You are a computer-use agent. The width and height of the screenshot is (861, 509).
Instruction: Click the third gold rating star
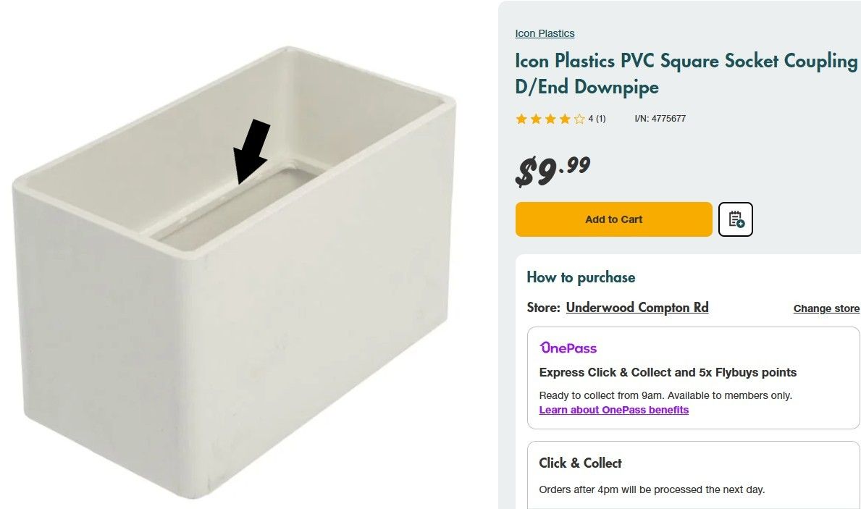click(x=550, y=119)
